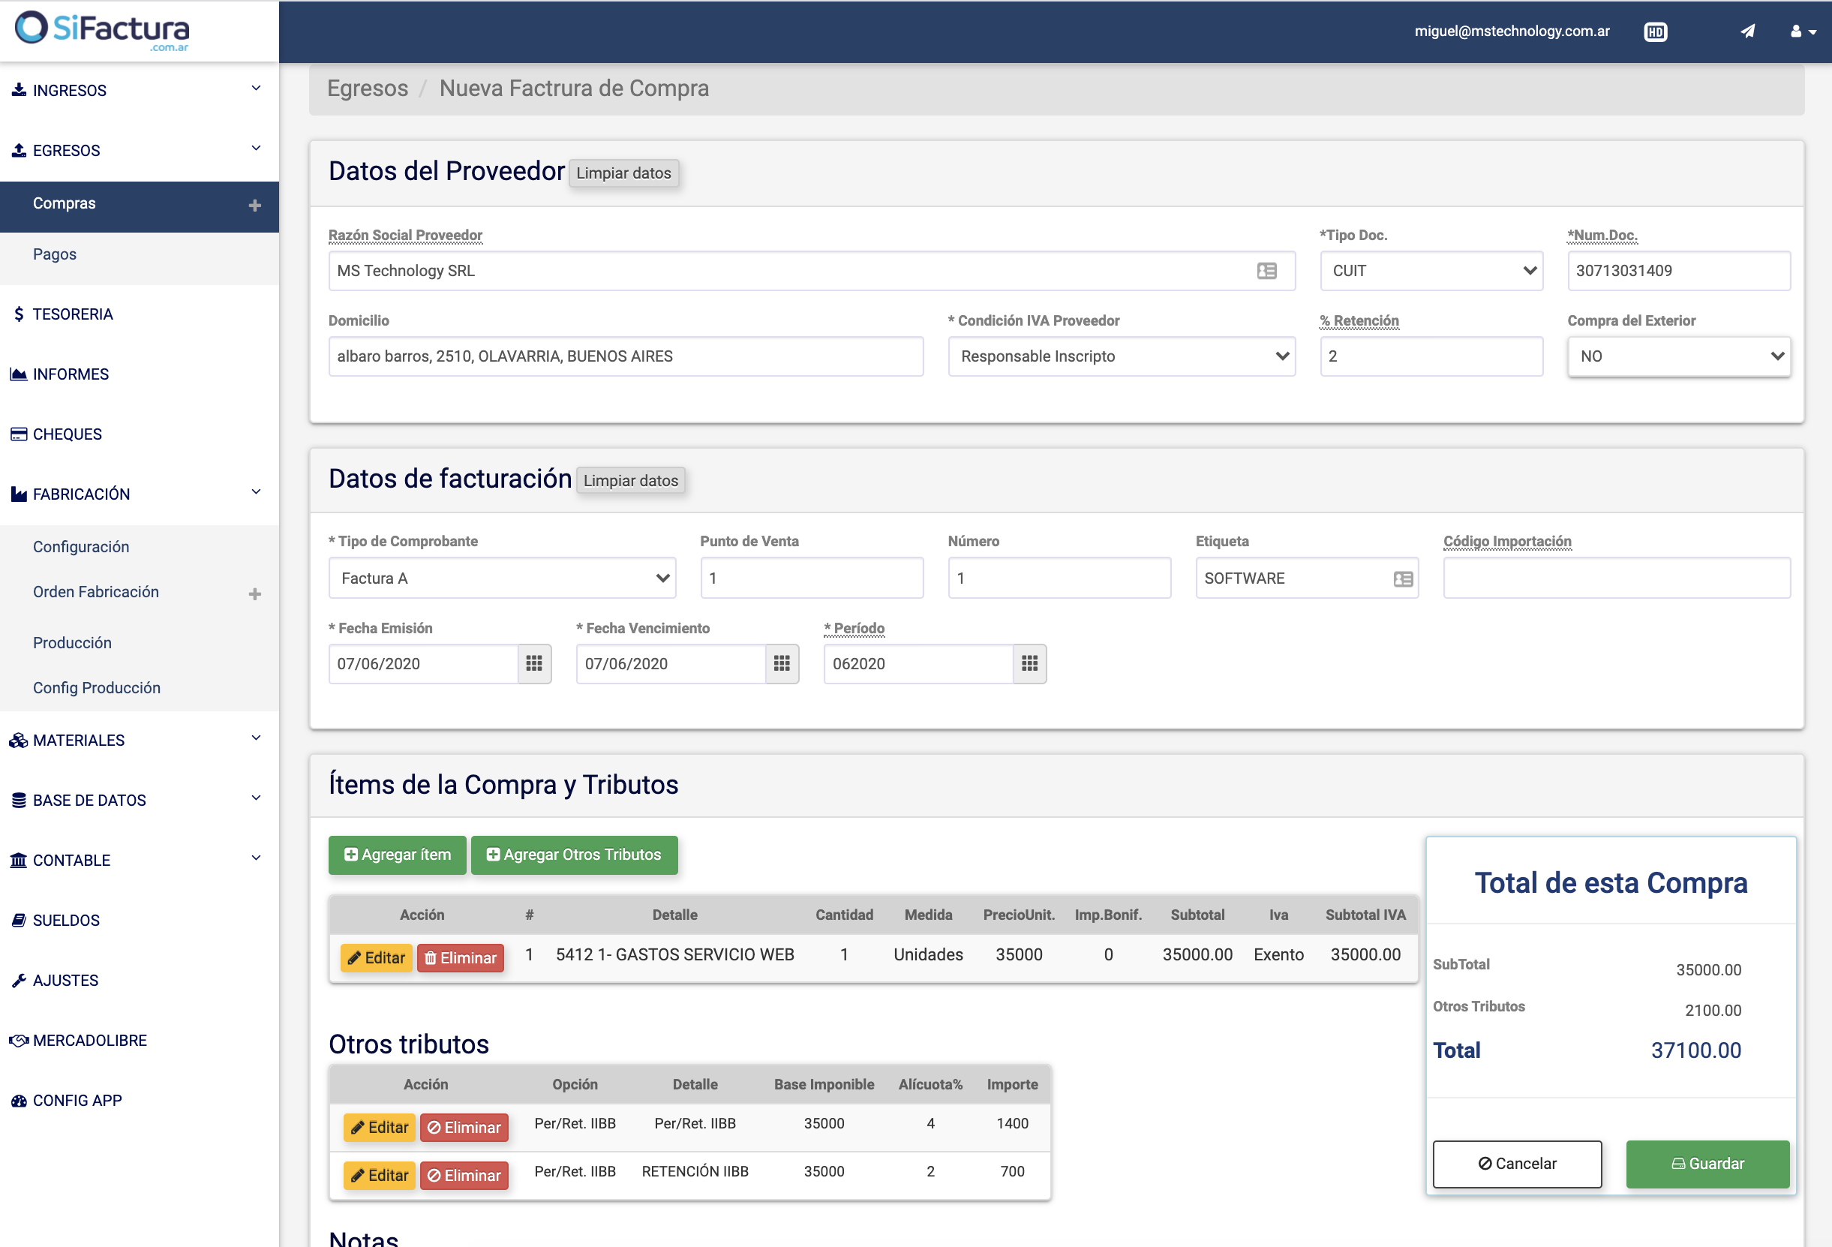
Task: Click the paper plane icon in header
Action: [x=1747, y=32]
